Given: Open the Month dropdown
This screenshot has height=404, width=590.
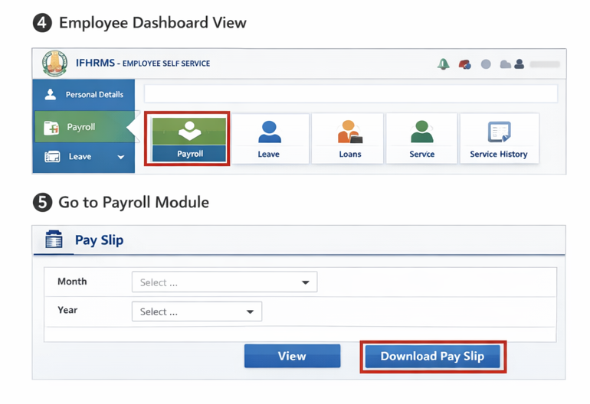Looking at the screenshot, I should point(225,282).
